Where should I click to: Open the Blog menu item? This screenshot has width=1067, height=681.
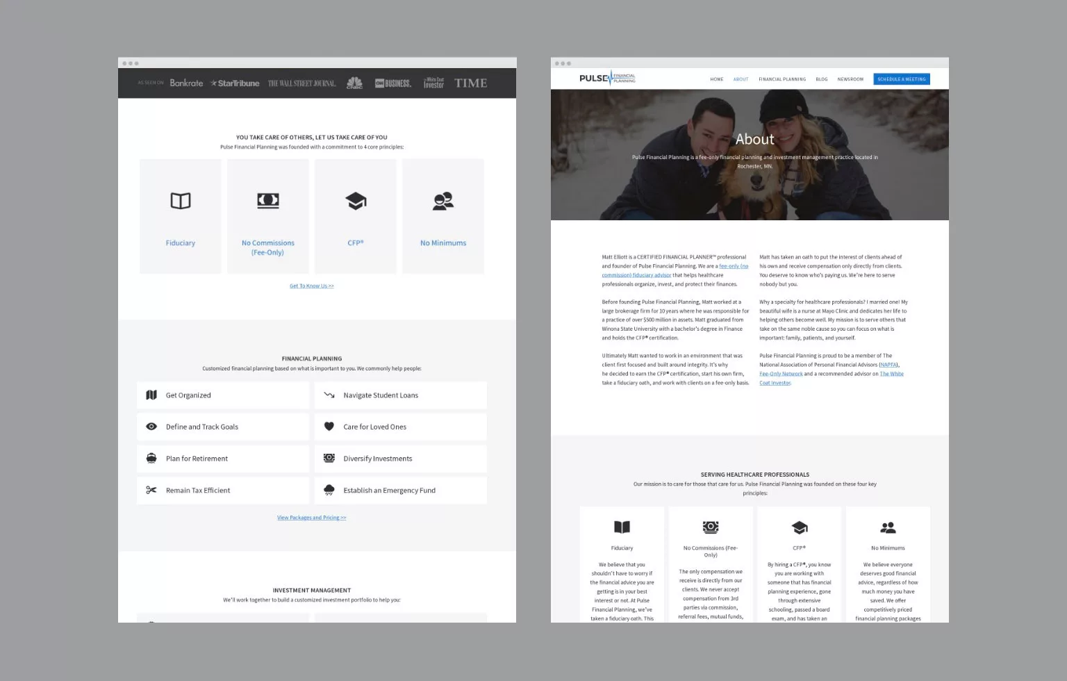(822, 79)
